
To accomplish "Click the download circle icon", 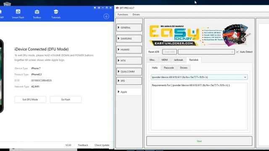I will [x=106, y=16].
